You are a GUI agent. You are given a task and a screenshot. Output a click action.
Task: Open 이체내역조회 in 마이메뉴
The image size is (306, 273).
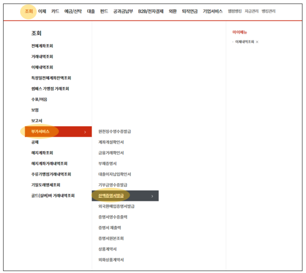245,42
